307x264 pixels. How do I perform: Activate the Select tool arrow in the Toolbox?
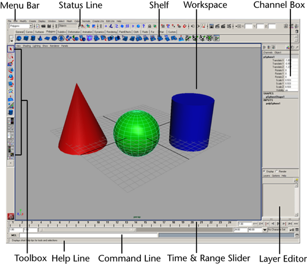(10, 49)
